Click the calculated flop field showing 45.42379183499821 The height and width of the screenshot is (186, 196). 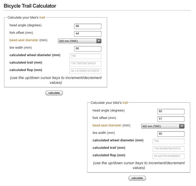(168, 156)
